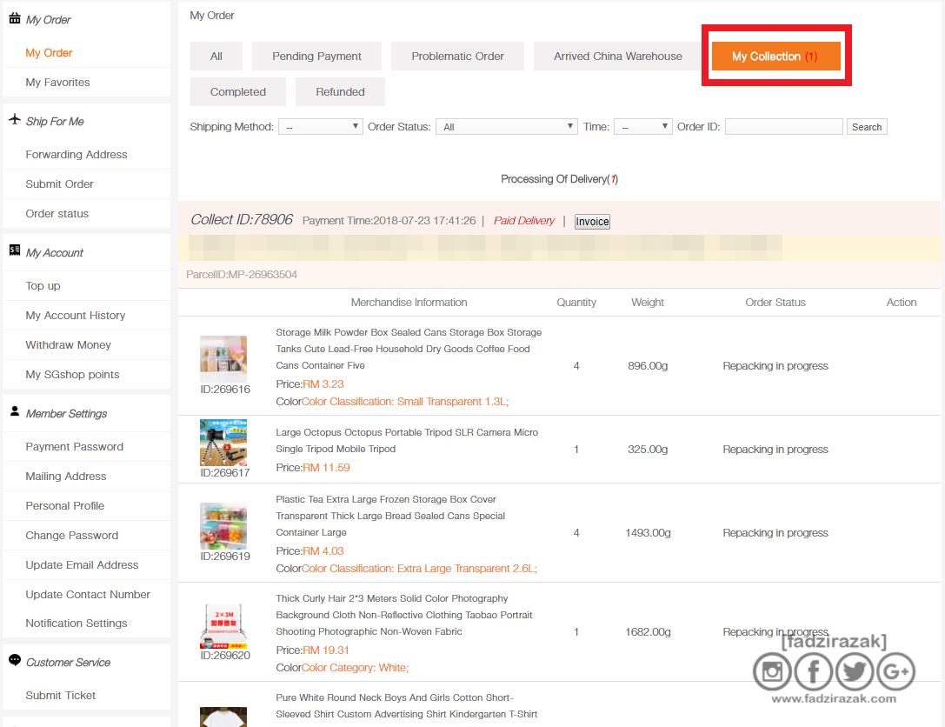Focus the Order ID input field
945x727 pixels.
tap(783, 127)
